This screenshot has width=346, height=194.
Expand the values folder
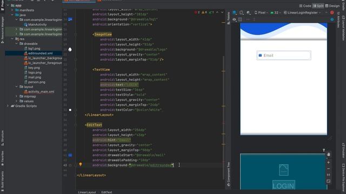17,101
